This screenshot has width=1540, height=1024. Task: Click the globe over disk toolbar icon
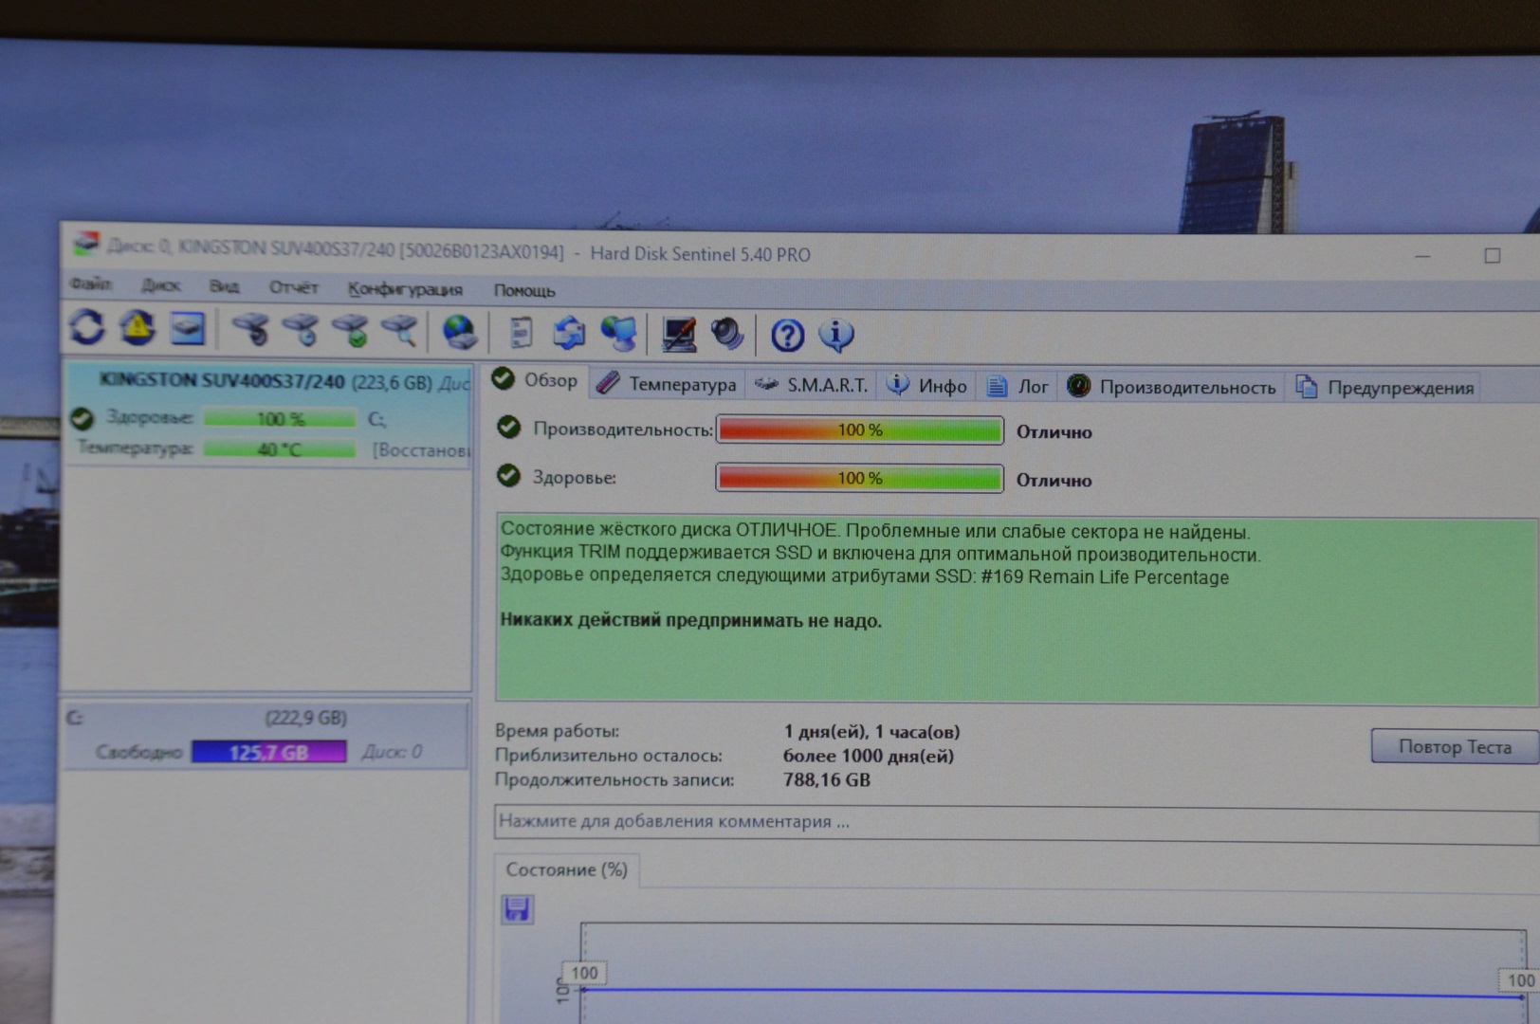pyautogui.click(x=460, y=332)
